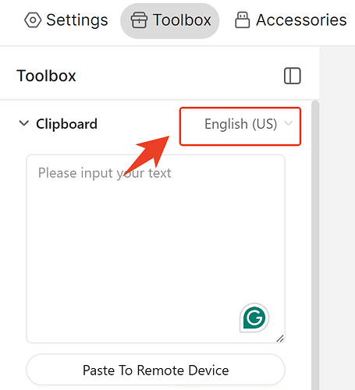
Task: Switch to the Accessories tab label
Action: (x=301, y=20)
